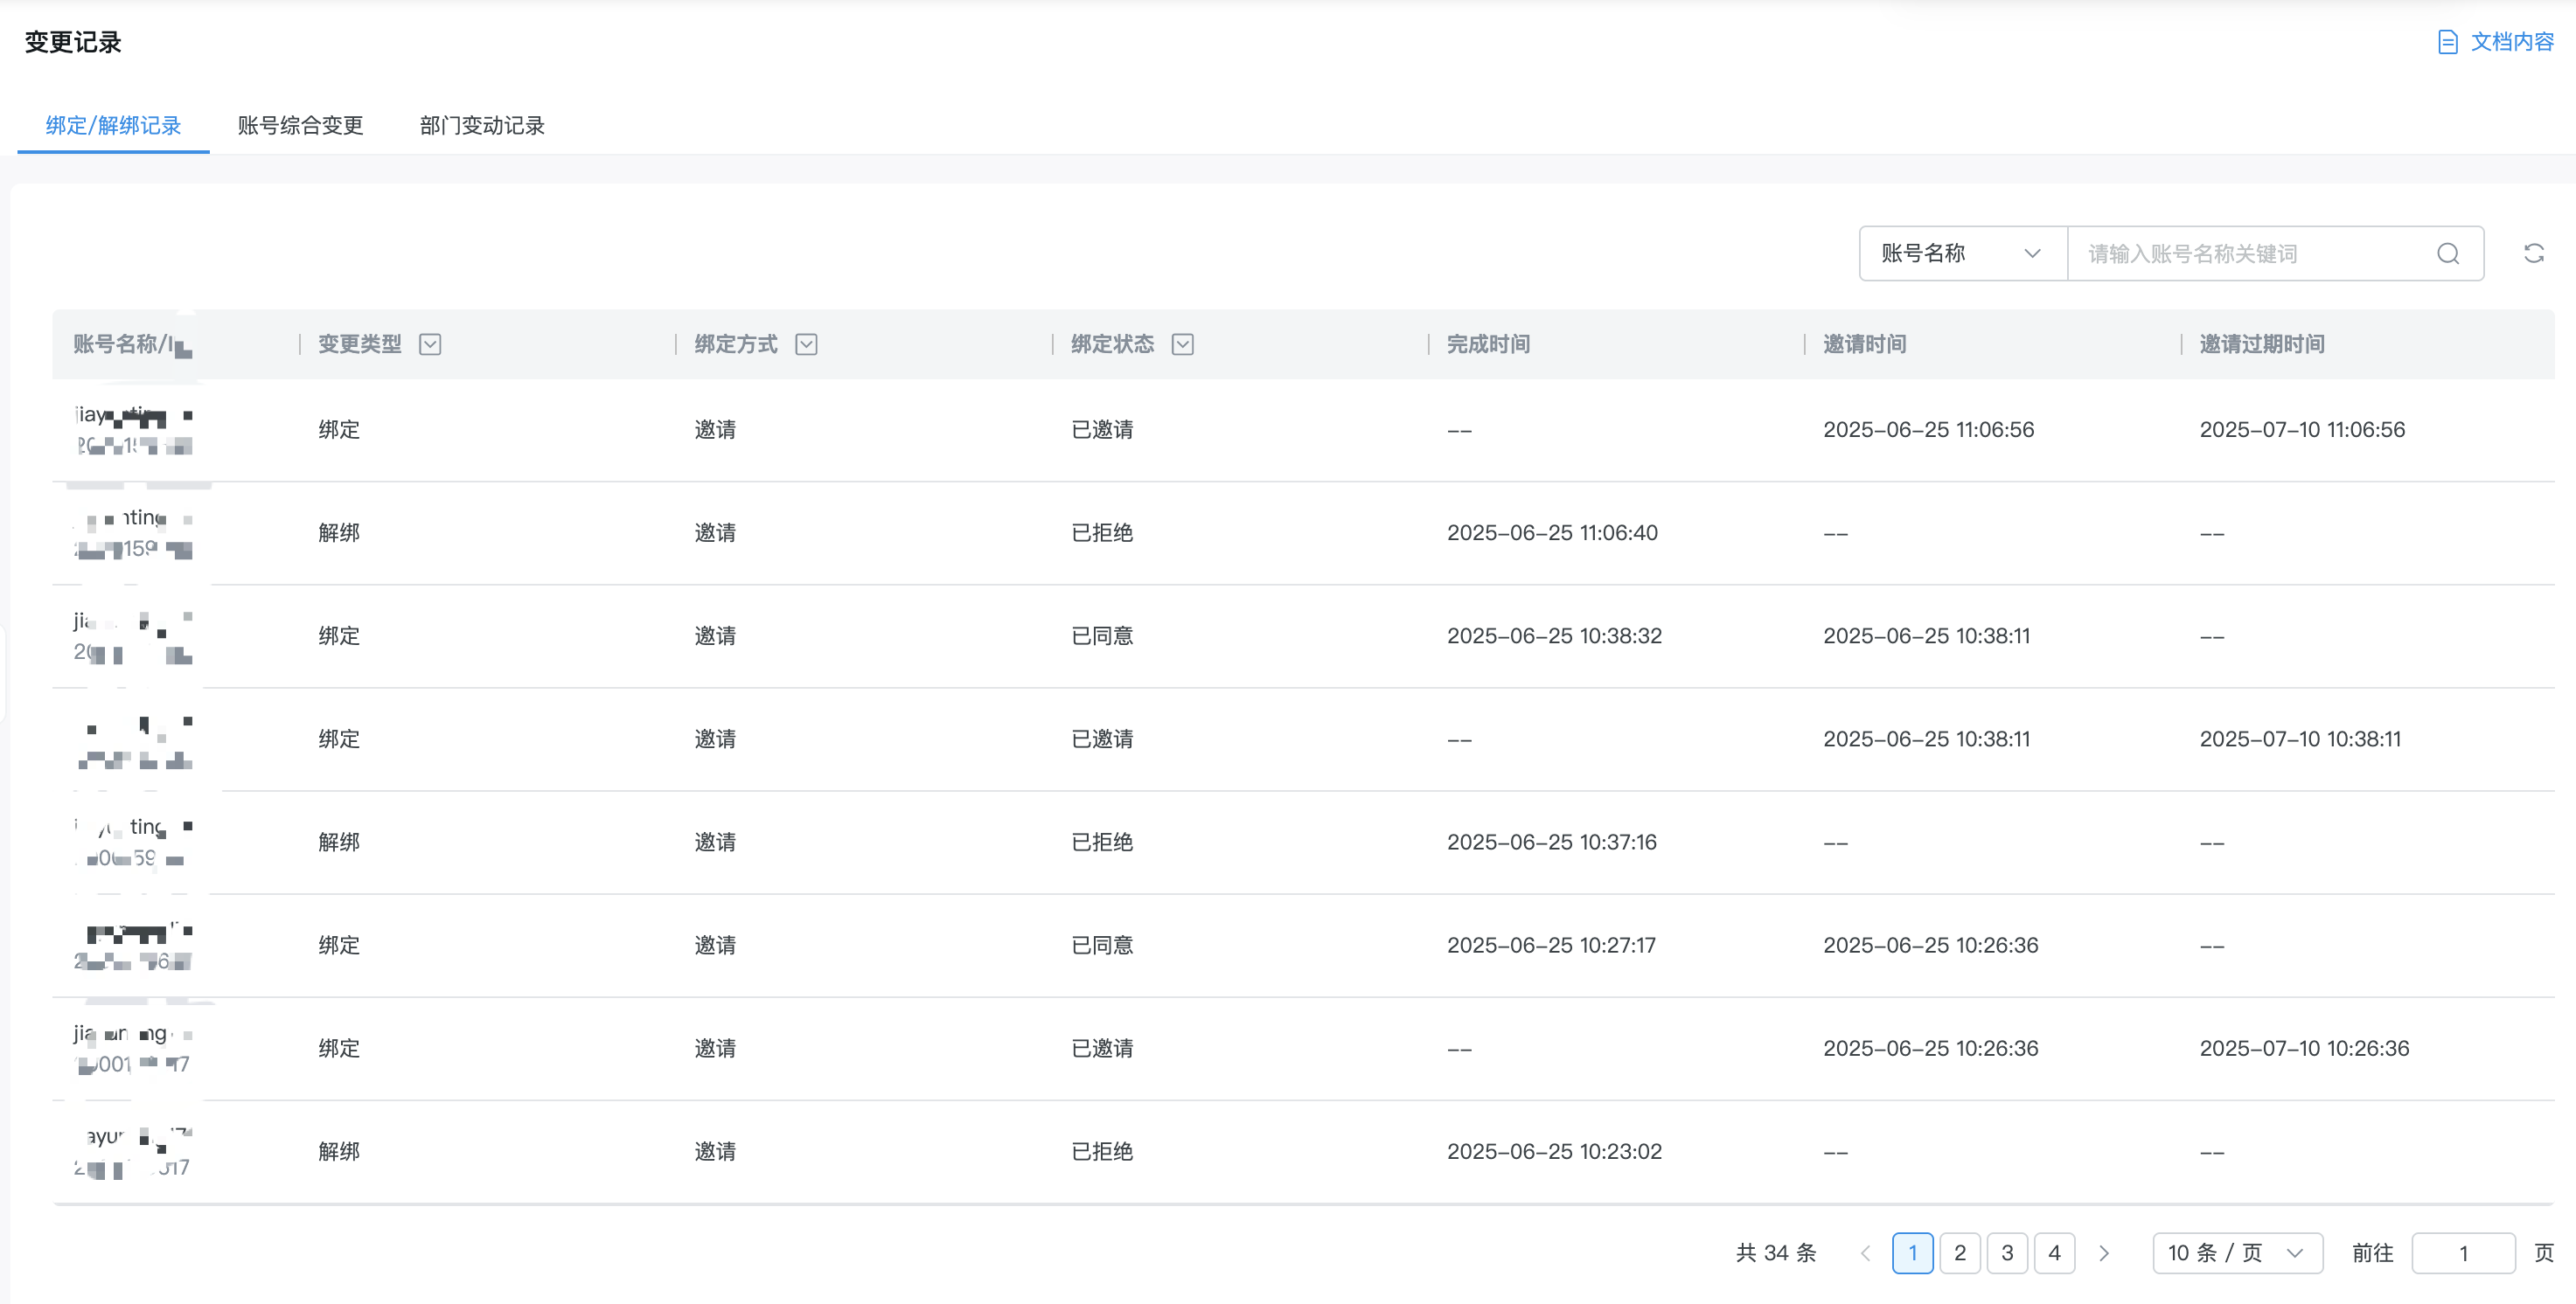Open the 文档内容 link
2576x1304 pixels.
pos(2511,42)
